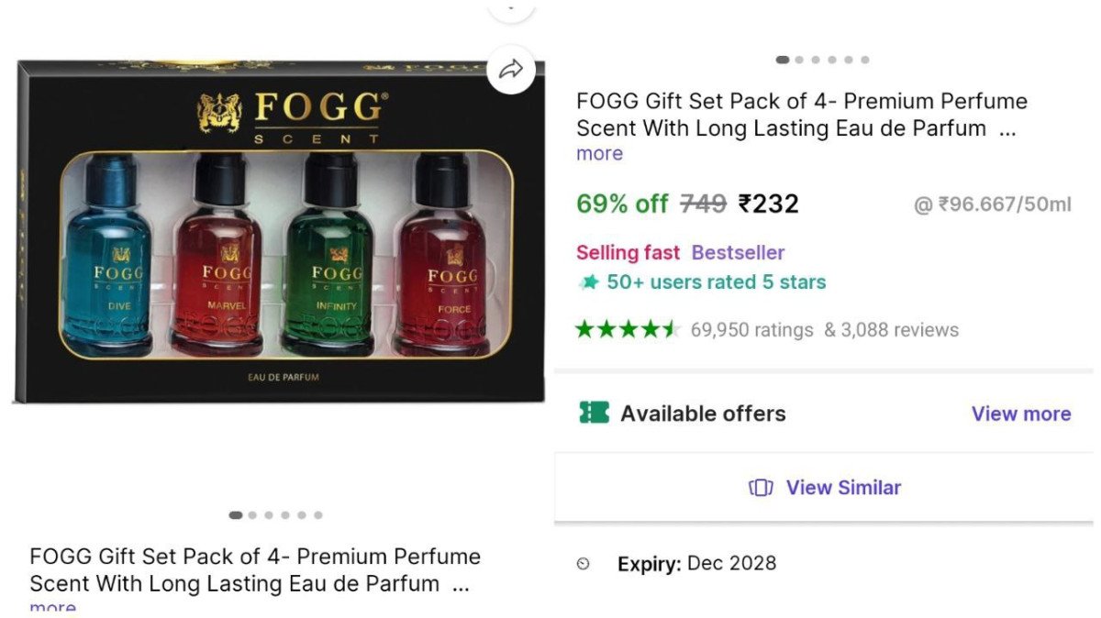Click the green offers ticket icon
The image size is (1101, 618).
(x=593, y=414)
